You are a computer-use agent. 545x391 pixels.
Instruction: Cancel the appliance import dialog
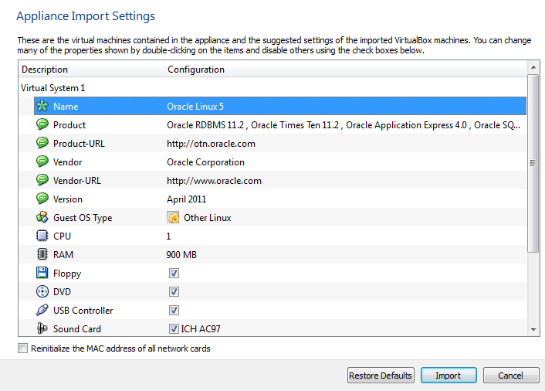(510, 376)
